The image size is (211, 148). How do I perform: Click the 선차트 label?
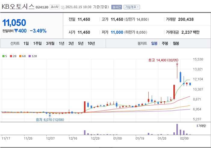click(15, 43)
